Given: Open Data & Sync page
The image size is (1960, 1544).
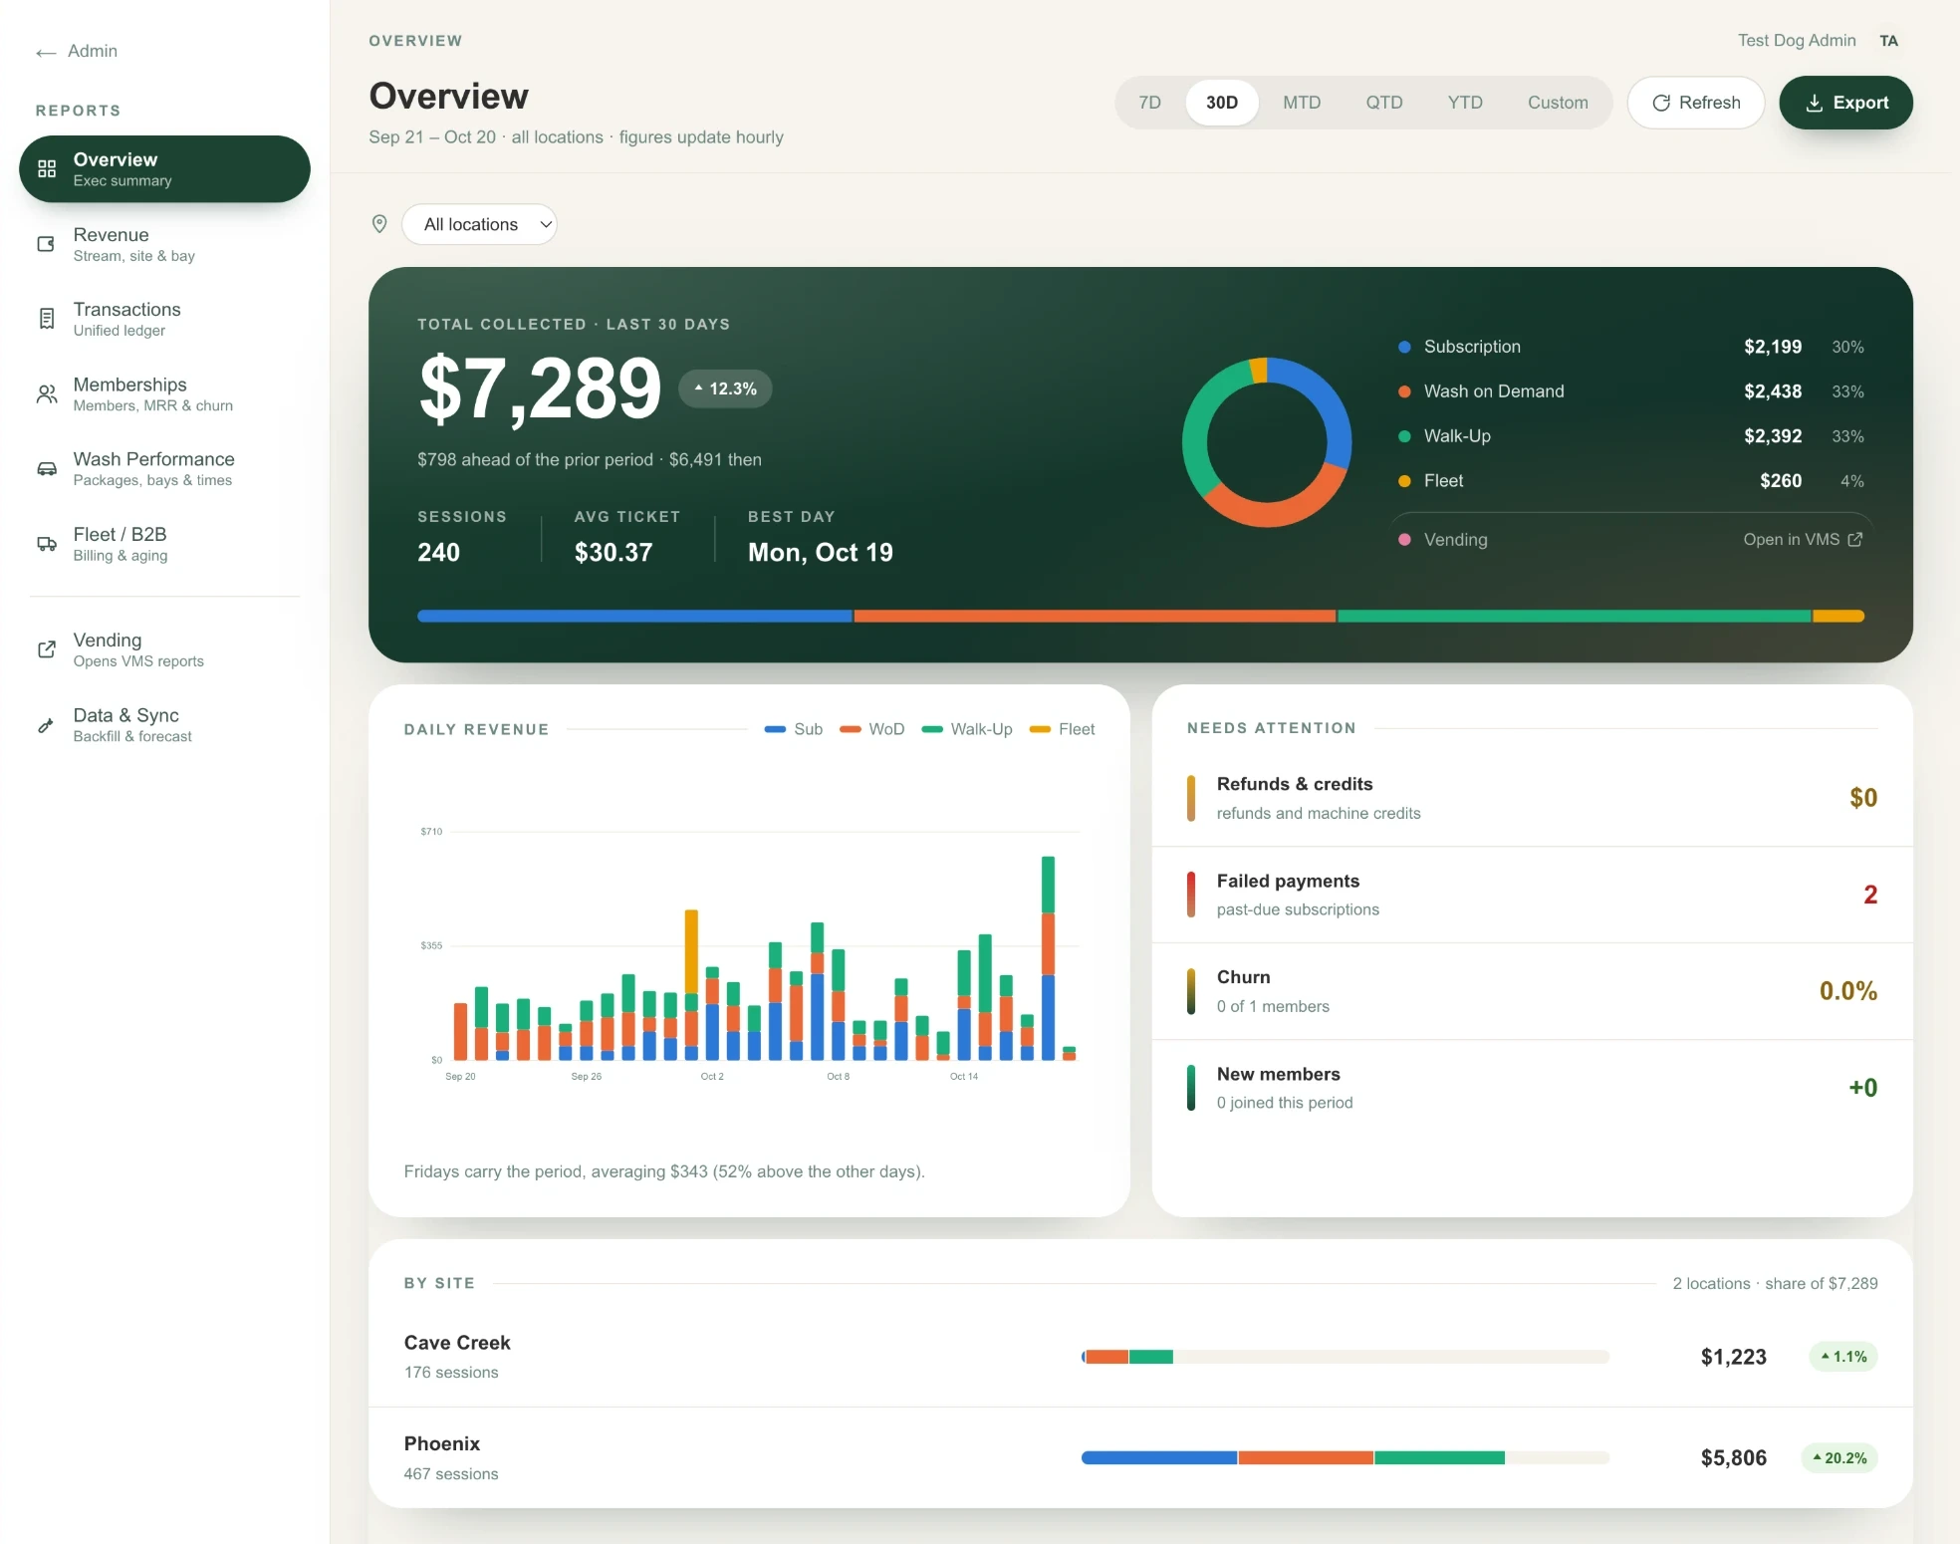Looking at the screenshot, I should click(x=164, y=725).
